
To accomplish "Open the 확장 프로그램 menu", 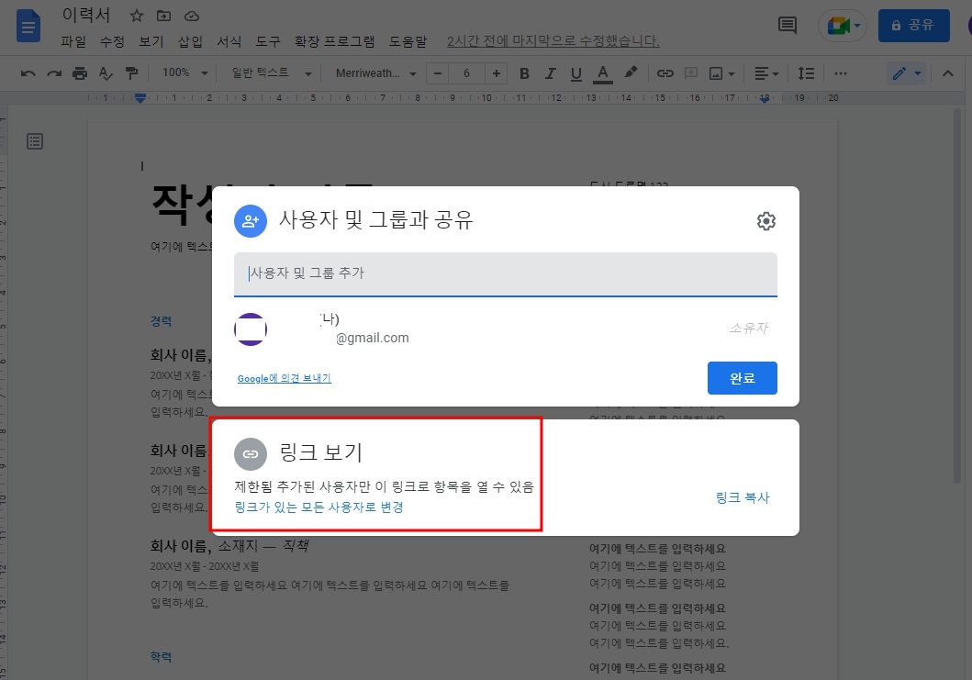I will (x=335, y=41).
